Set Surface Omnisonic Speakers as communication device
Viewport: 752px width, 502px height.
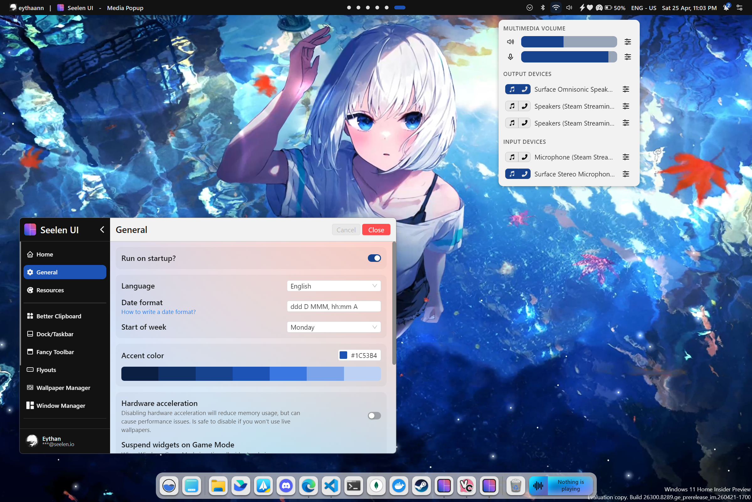pyautogui.click(x=524, y=89)
